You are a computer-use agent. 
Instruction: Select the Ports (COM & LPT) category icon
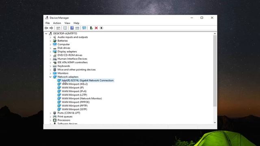[55, 113]
